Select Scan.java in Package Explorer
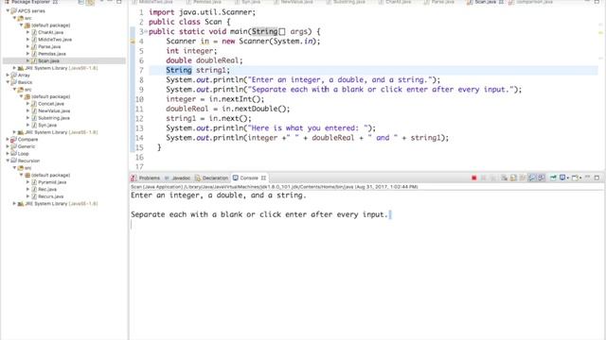This screenshot has height=340, width=606. (48, 60)
